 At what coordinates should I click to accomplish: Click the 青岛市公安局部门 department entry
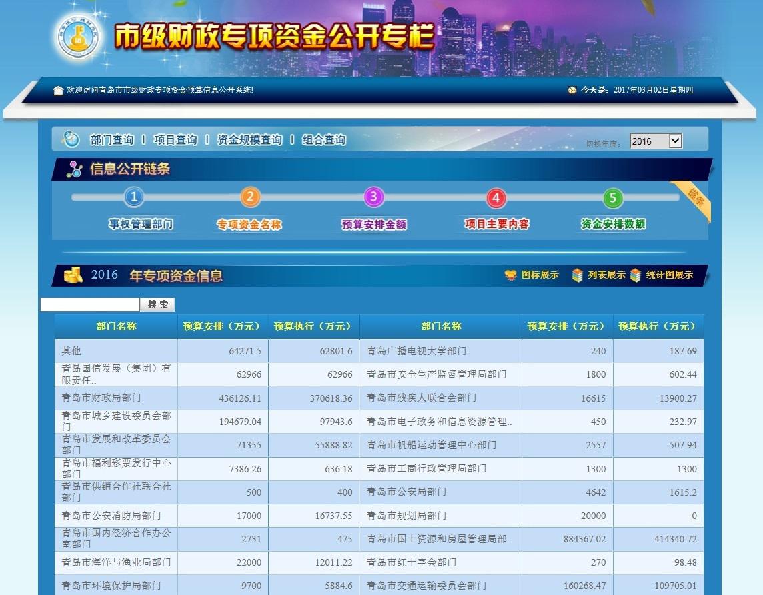click(x=406, y=492)
